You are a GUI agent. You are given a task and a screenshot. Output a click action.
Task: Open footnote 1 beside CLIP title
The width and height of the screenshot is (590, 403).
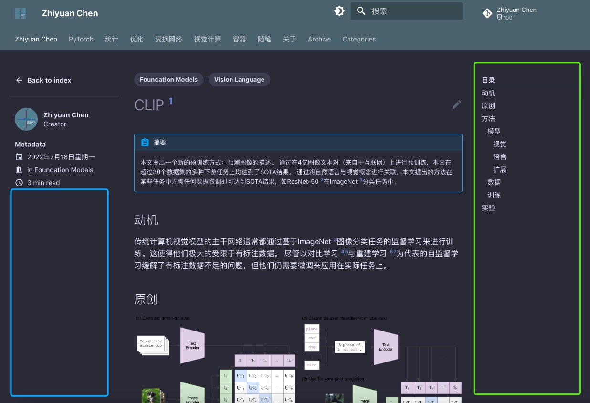tap(170, 101)
